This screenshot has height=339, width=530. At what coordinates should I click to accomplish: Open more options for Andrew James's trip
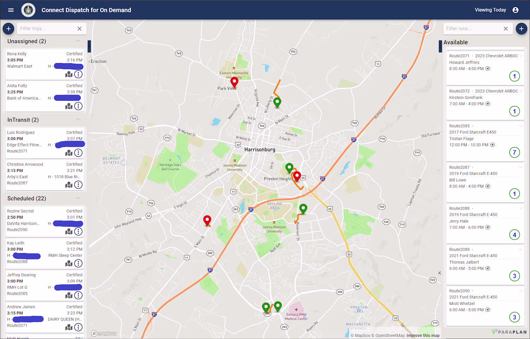pyautogui.click(x=78, y=327)
